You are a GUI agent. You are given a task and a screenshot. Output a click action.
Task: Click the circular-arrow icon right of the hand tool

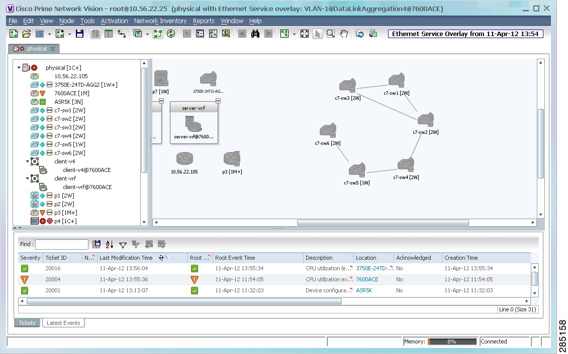(x=360, y=34)
